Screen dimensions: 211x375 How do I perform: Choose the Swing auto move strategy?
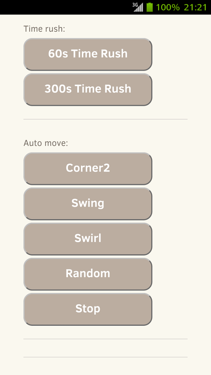pos(88,204)
